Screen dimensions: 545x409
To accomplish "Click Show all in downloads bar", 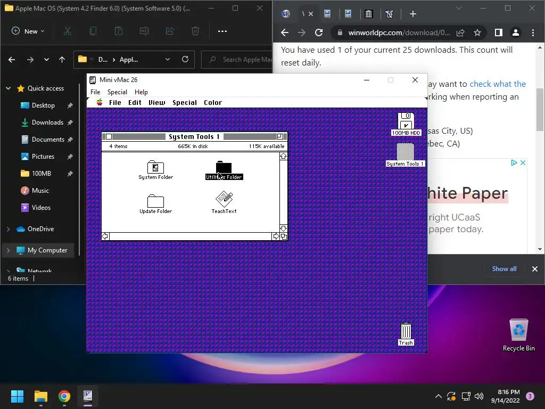I will tap(504, 268).
